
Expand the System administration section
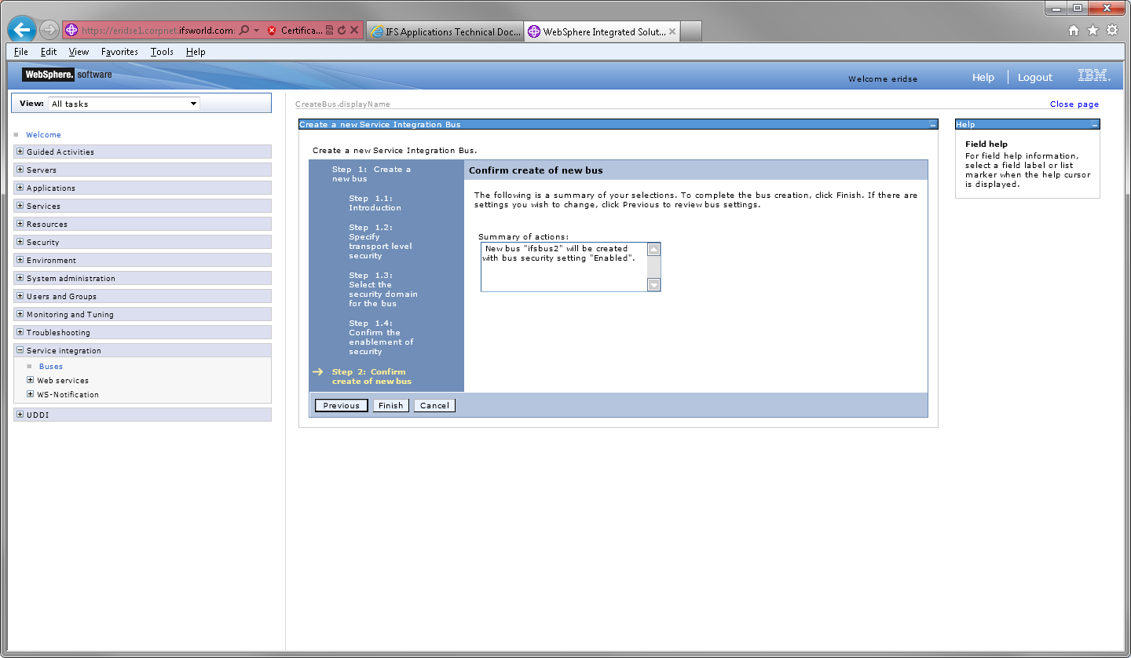[x=20, y=278]
